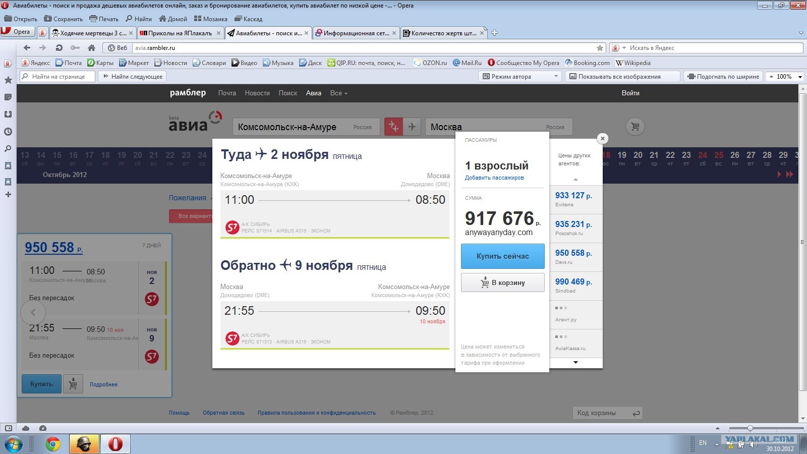Click the Купить сейчас button
The width and height of the screenshot is (807, 454).
click(503, 256)
